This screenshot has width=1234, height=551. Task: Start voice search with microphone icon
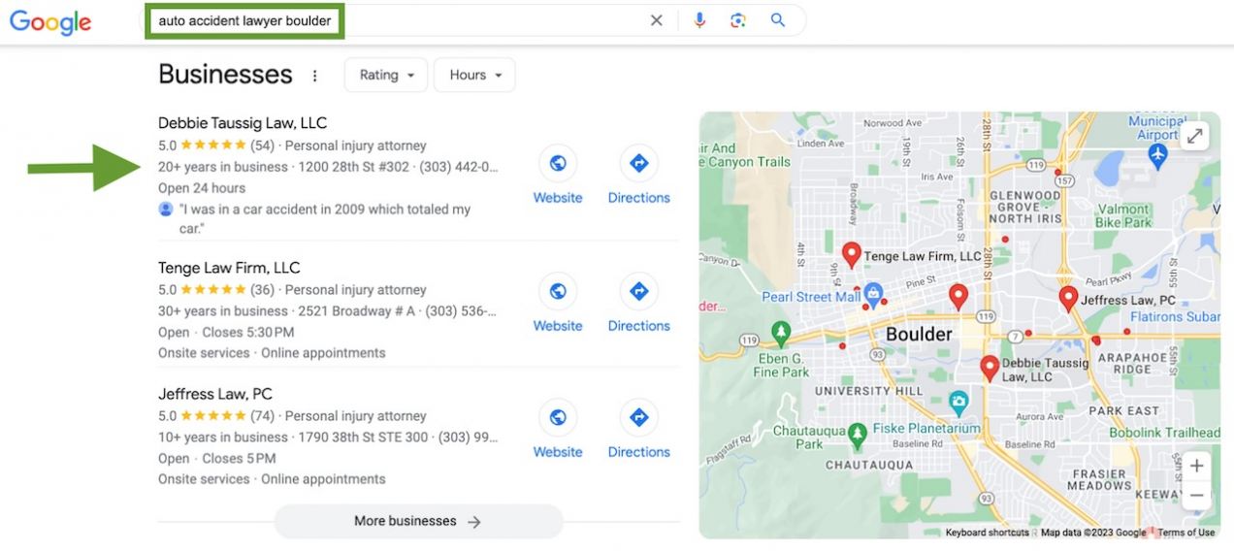point(700,20)
